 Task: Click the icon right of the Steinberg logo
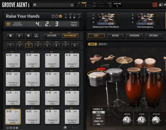point(161,5)
